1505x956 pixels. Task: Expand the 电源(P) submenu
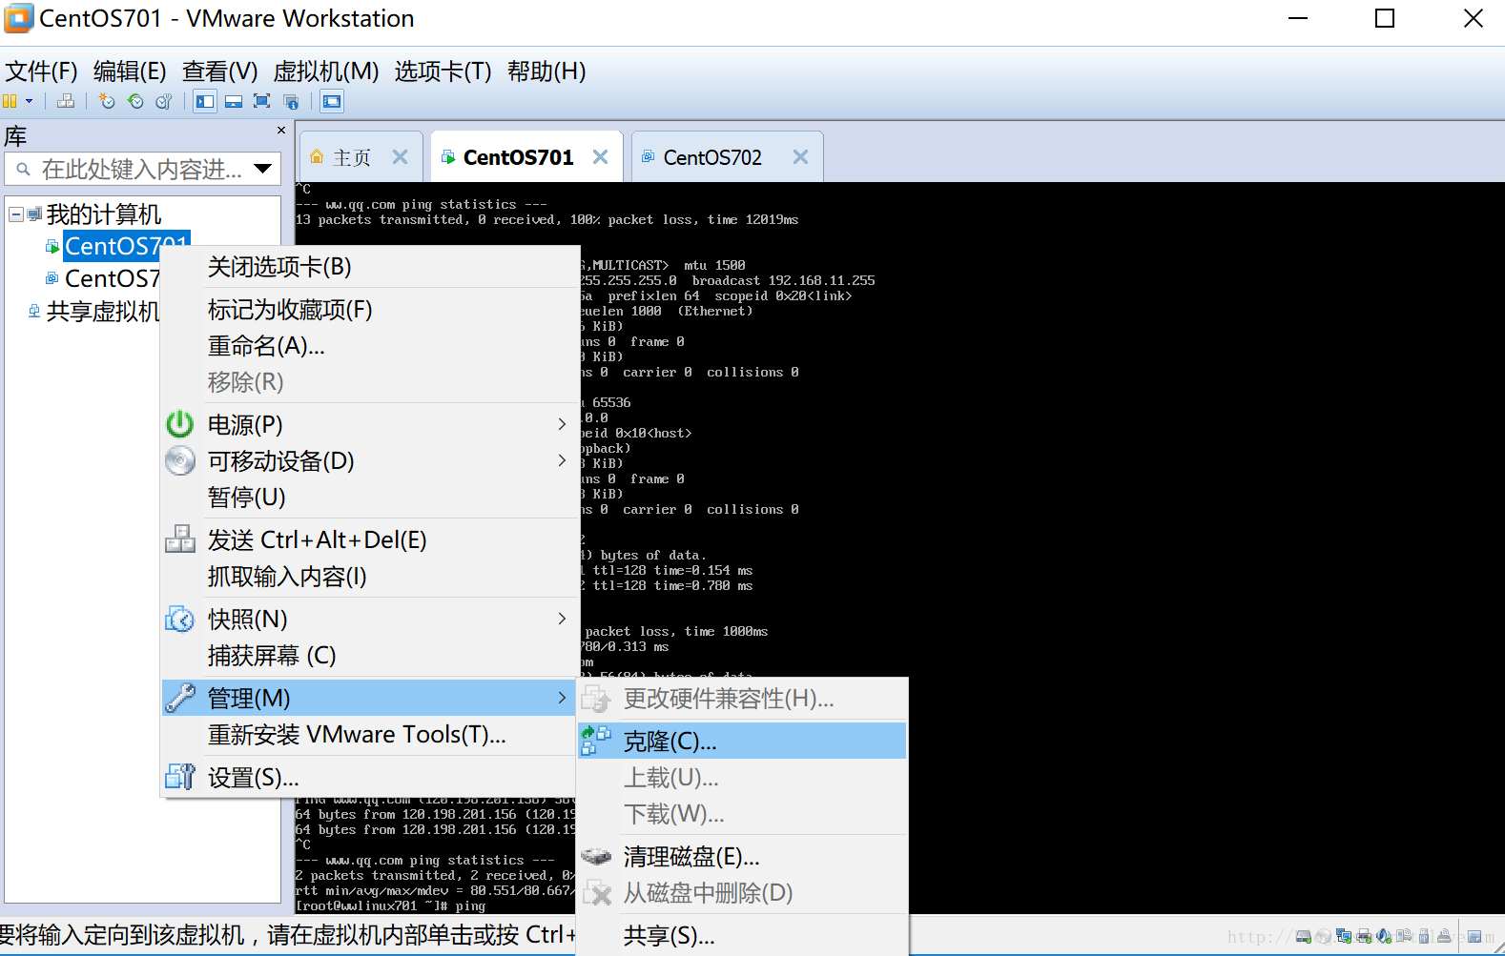click(370, 424)
